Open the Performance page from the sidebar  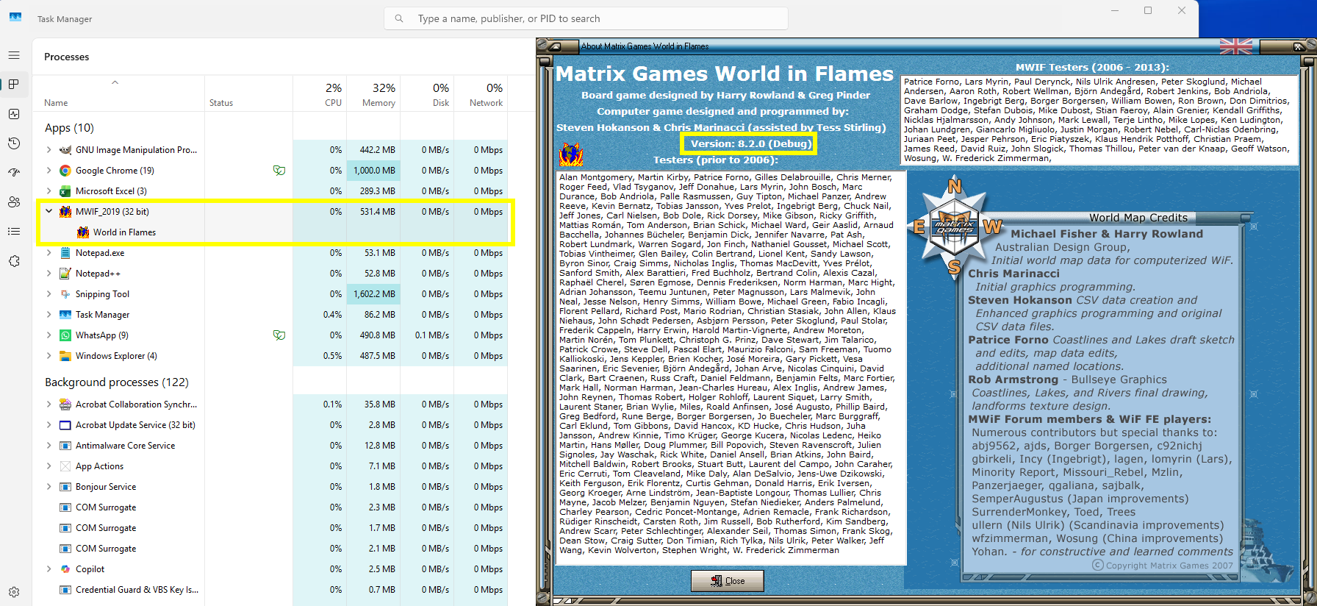point(14,114)
